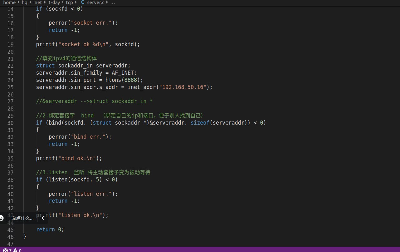400x252 pixels.
Task: Click line number 22 in the gutter
Action: click(10, 66)
